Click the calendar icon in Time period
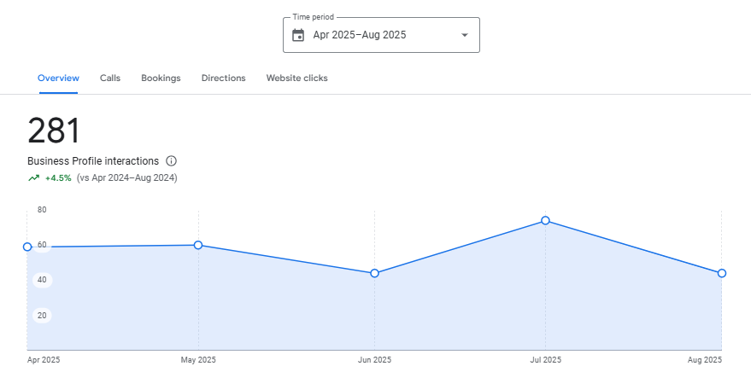Screen dimensions: 751x372 [298, 35]
